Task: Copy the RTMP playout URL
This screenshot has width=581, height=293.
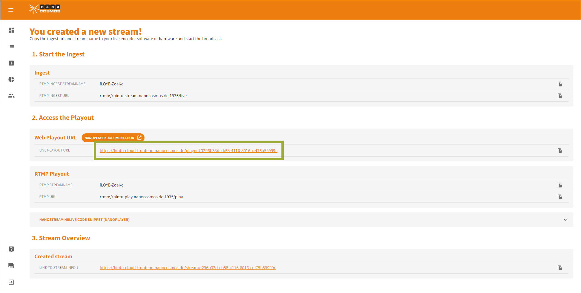Action: coord(560,197)
